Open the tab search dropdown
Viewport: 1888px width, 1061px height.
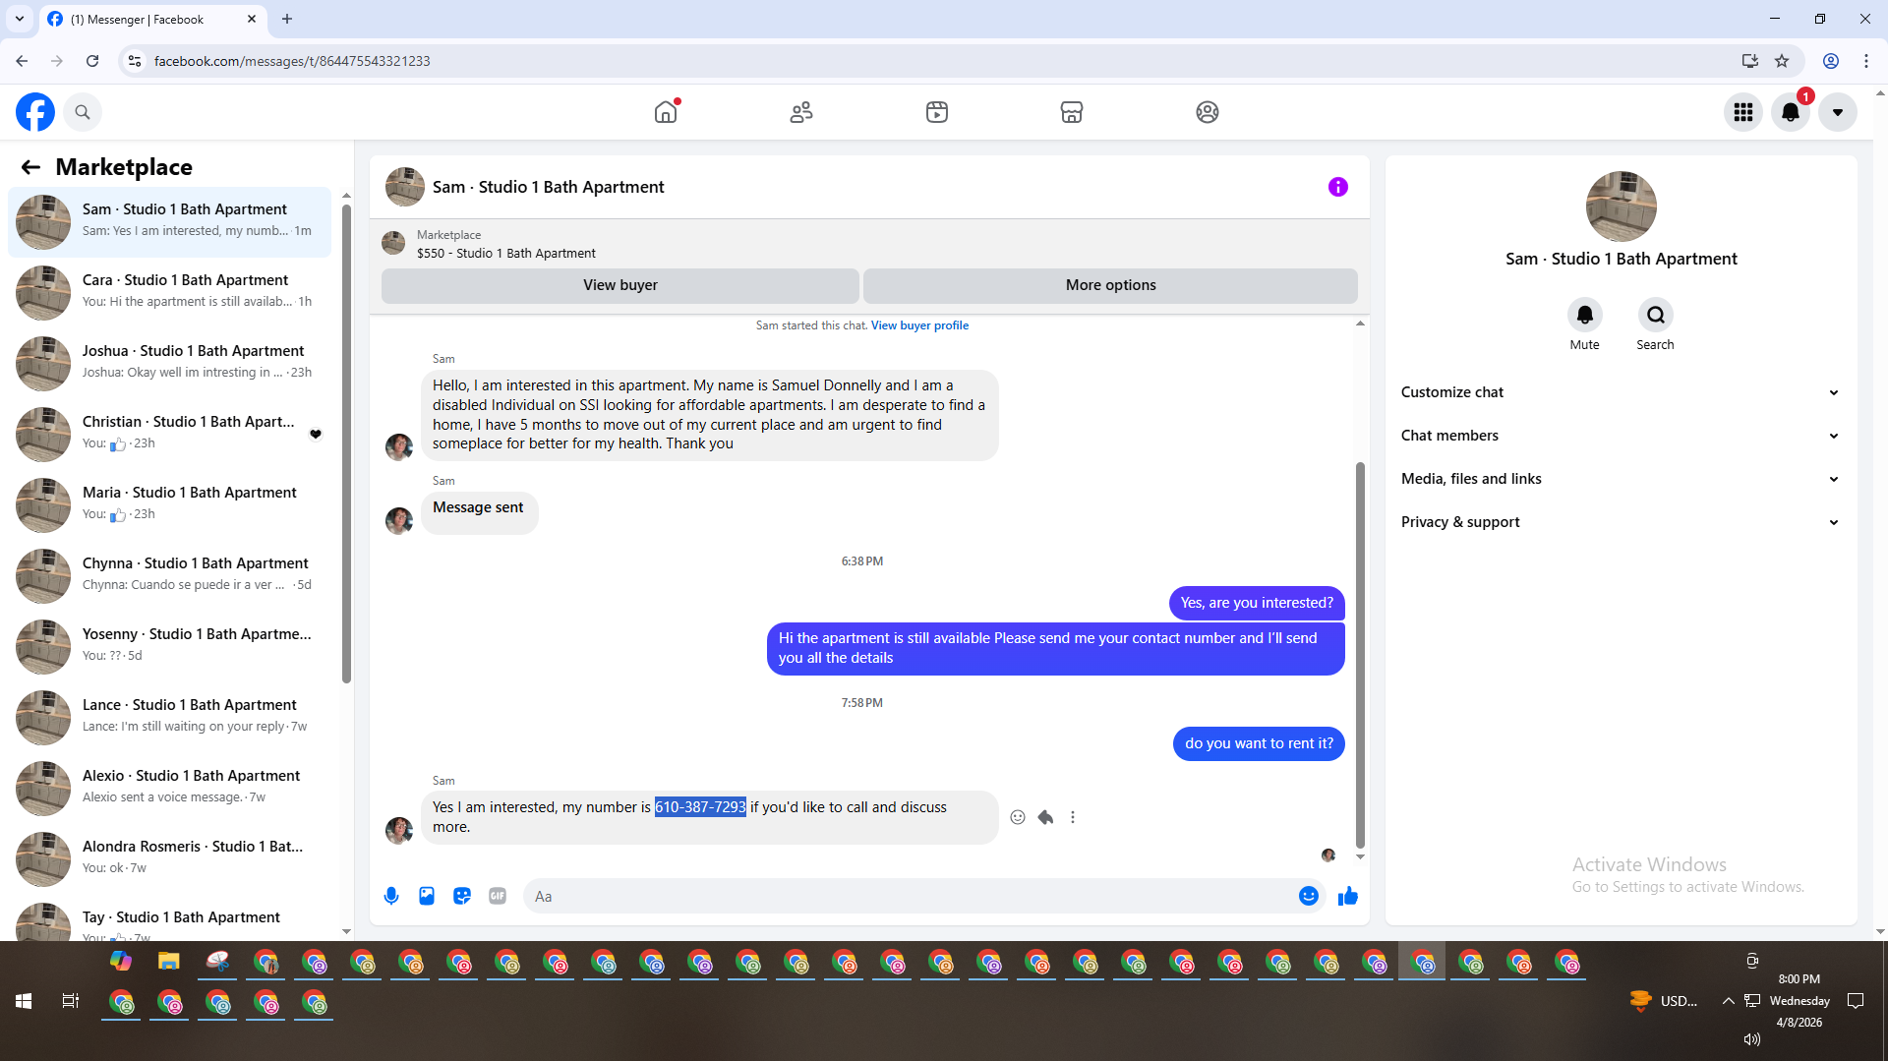[20, 19]
